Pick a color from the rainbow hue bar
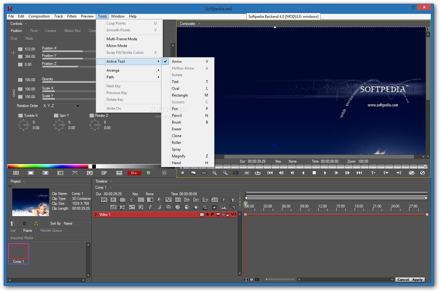This screenshot has width=440, height=292. 48,166
